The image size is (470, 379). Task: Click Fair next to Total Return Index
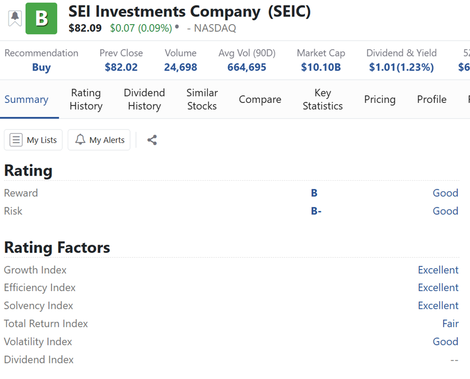pos(450,324)
